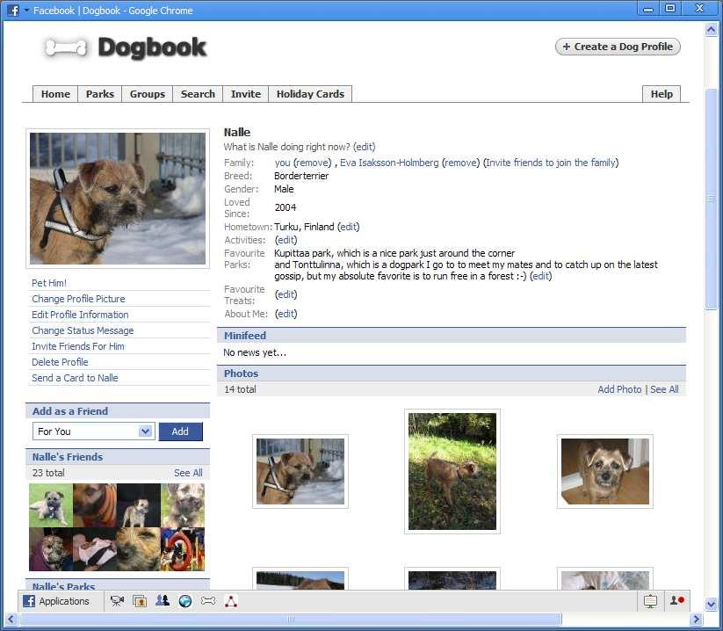Viewport: 723px width, 631px height.
Task: Open the notifications presentation icon at bottom right
Action: (650, 601)
